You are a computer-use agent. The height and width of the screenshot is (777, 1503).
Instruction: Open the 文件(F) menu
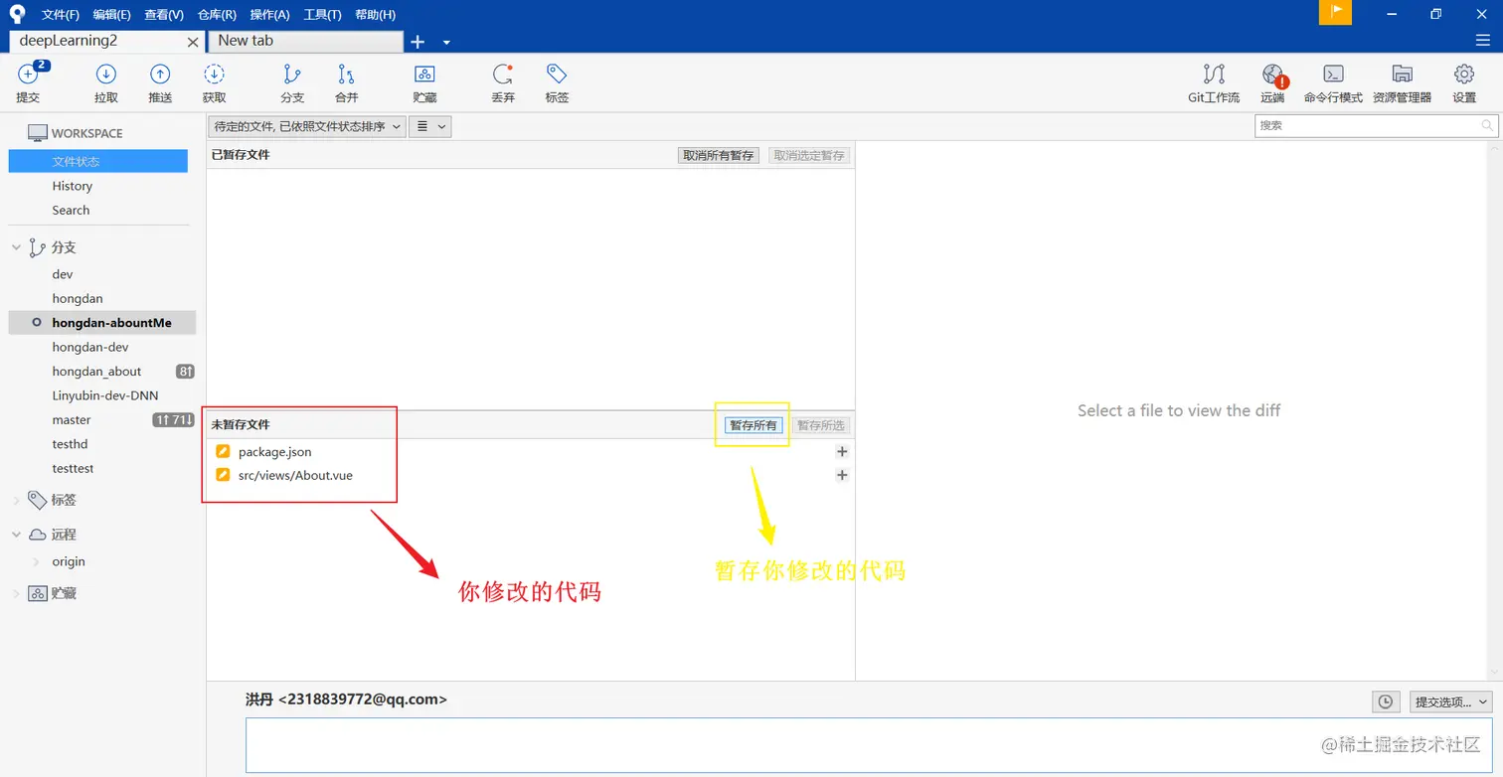pyautogui.click(x=61, y=14)
